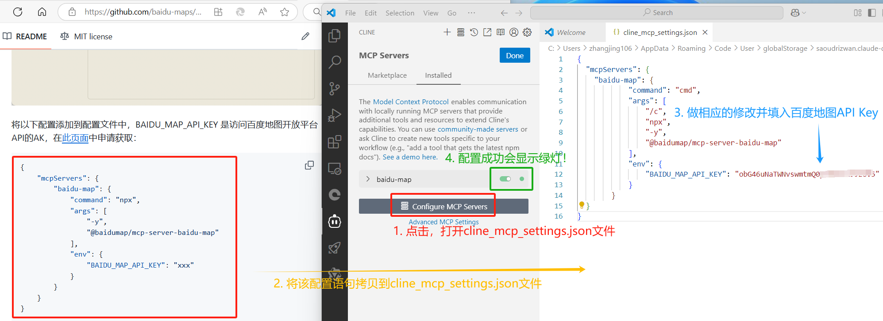Viewport: 883px width, 321px height.
Task: Click the VS Code logo in the title bar
Action: (331, 13)
